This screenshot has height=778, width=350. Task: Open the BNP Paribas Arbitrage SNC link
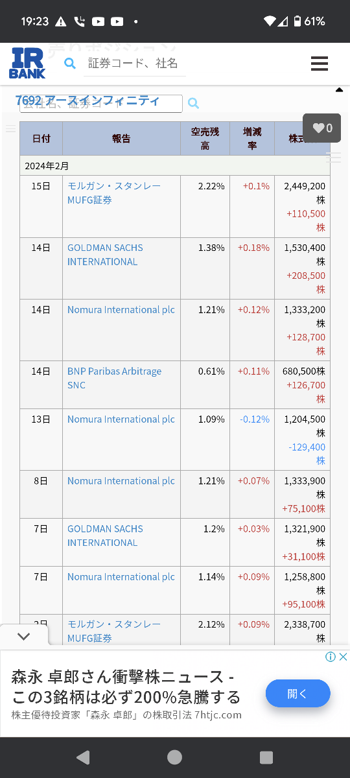pos(114,378)
